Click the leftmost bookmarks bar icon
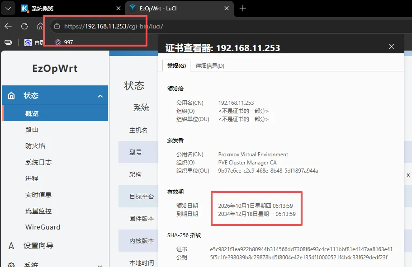412x267 pixels. click(8, 42)
